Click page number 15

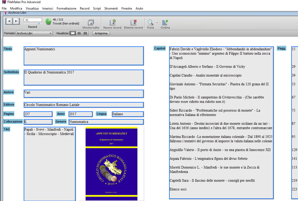pyautogui.click(x=294, y=49)
